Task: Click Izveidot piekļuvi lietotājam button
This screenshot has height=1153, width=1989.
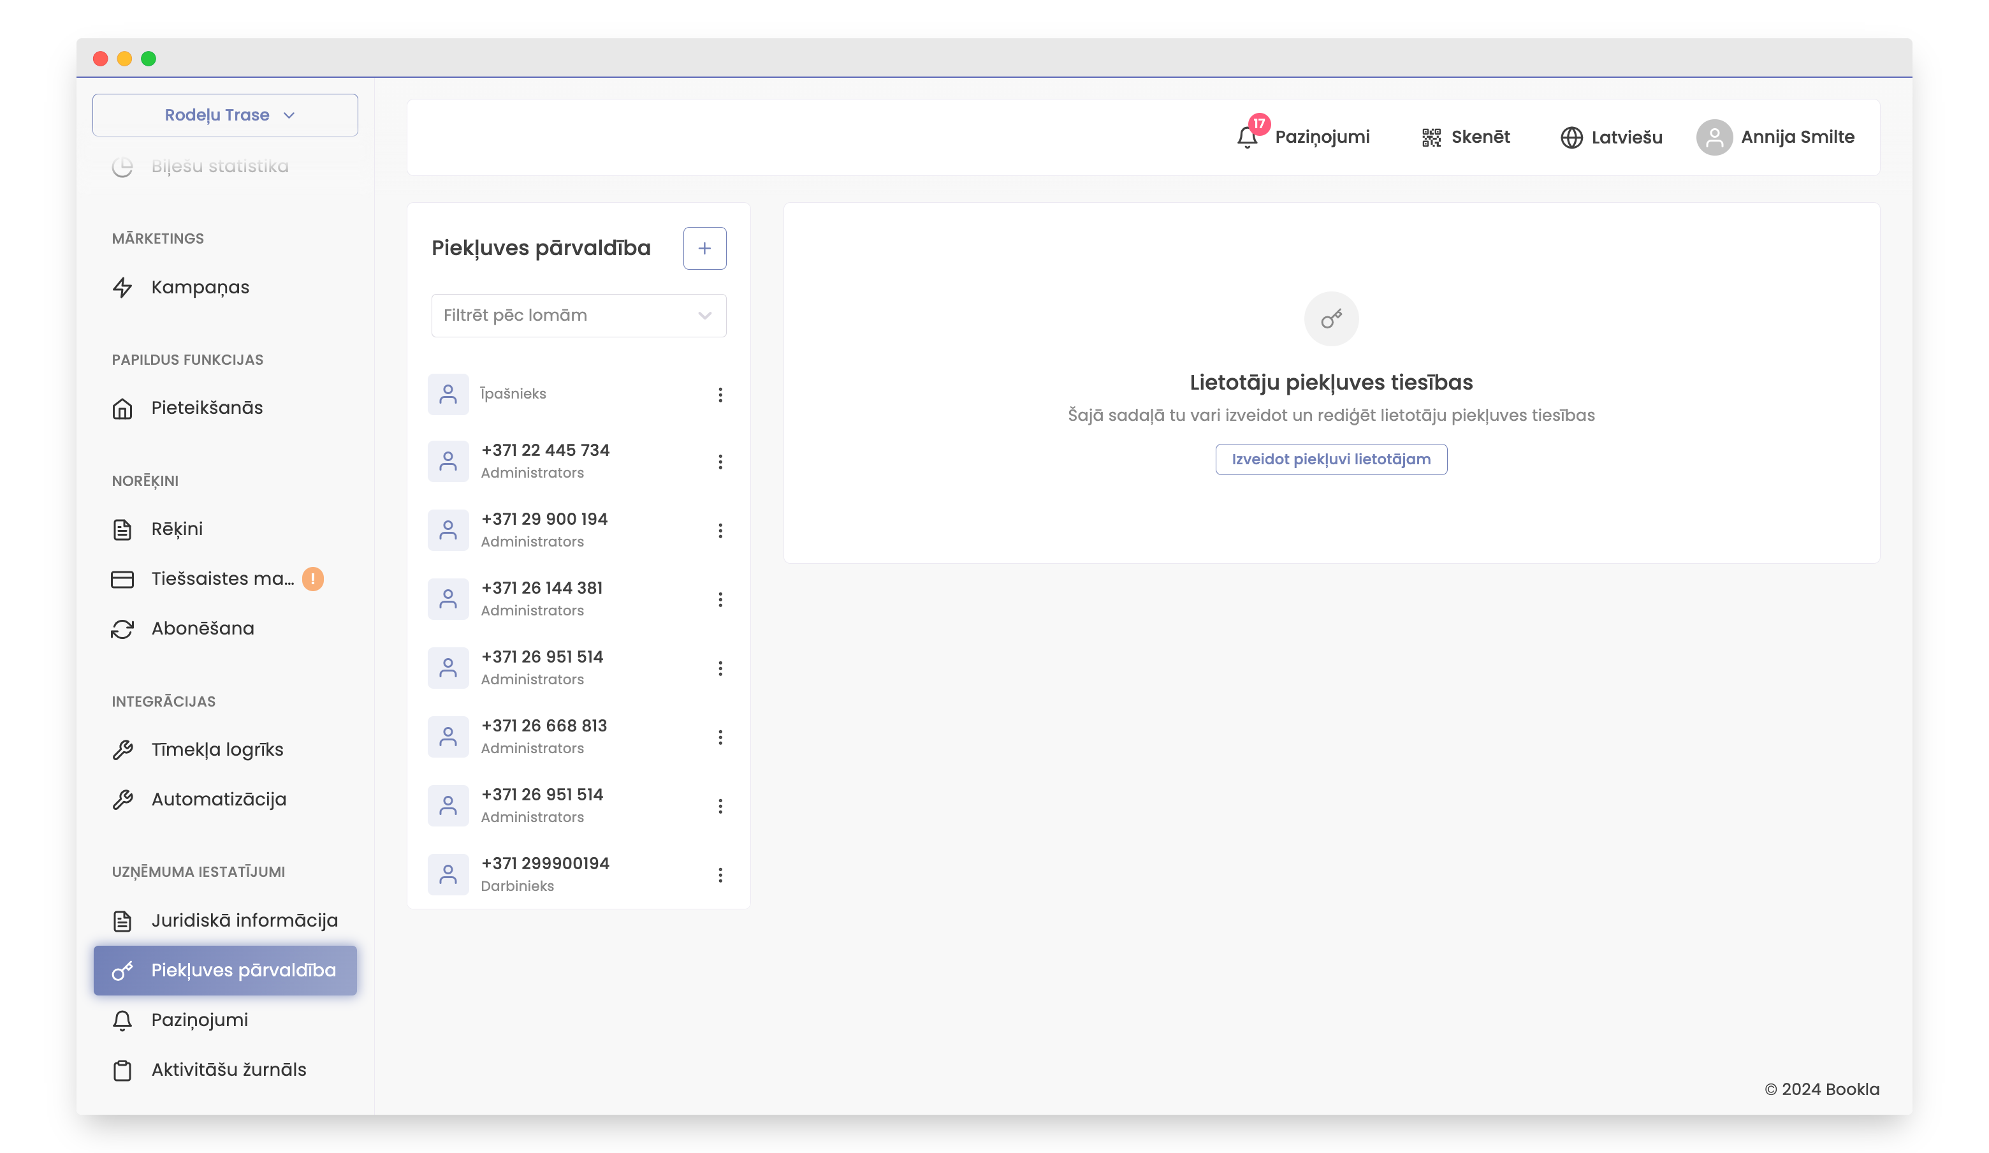Action: pyautogui.click(x=1330, y=459)
